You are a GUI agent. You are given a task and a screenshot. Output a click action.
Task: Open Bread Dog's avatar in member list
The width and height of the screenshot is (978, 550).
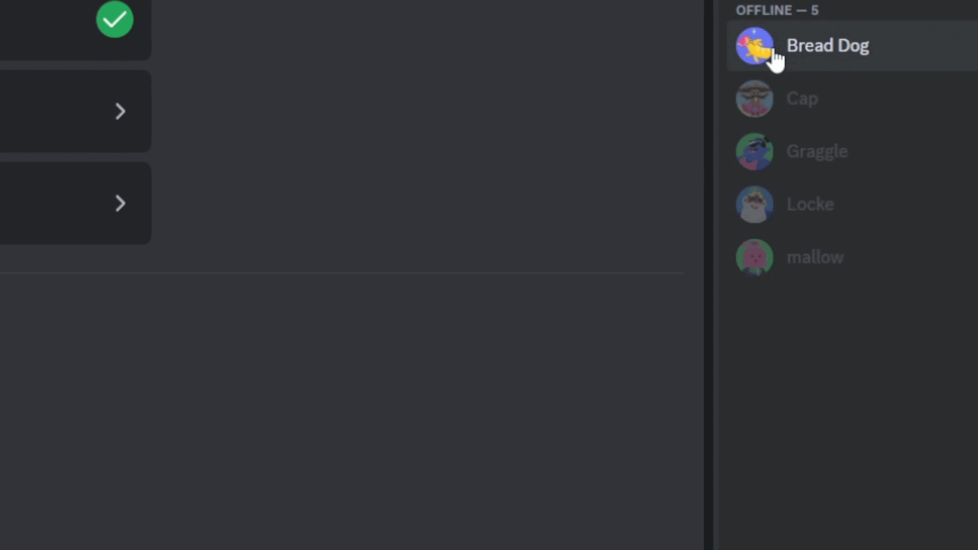click(x=754, y=46)
